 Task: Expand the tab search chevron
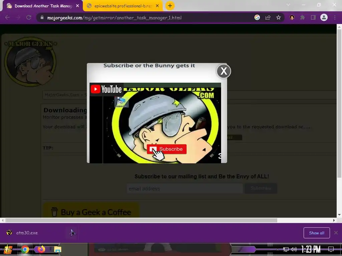tap(288, 5)
